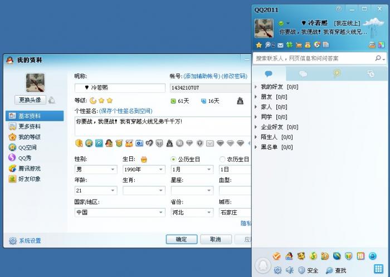Image resolution: width=390 pixels, height=277 pixels.
Task: Open QQ空间 in profile sidebar
Action: pyautogui.click(x=35, y=147)
